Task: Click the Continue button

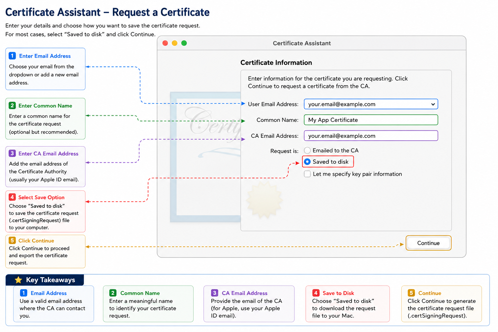Action: [x=428, y=243]
